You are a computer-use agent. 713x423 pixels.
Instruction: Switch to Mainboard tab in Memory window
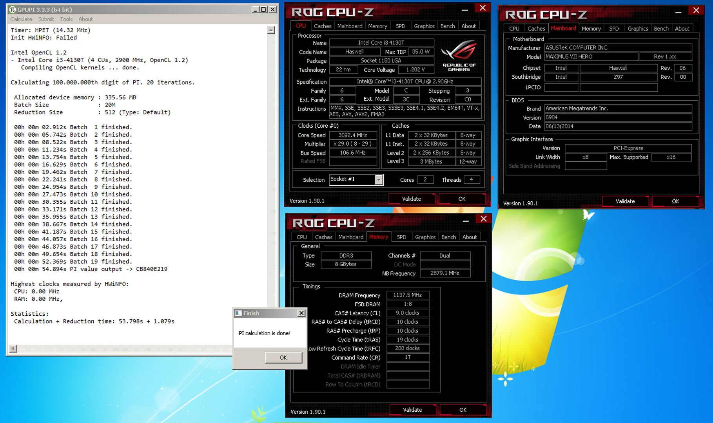[x=351, y=237]
